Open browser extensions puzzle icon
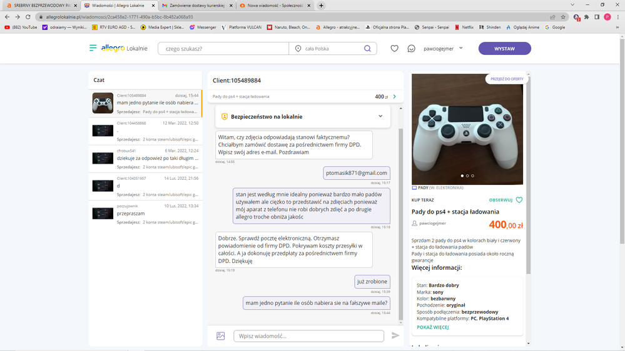The width and height of the screenshot is (625, 351). (587, 17)
